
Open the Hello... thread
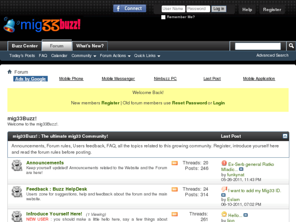235,215
